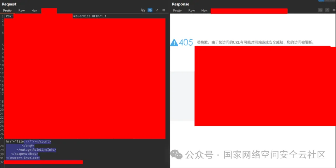This screenshot has height=168, width=336.
Task: Click the blue 405 error code number
Action: click(186, 42)
